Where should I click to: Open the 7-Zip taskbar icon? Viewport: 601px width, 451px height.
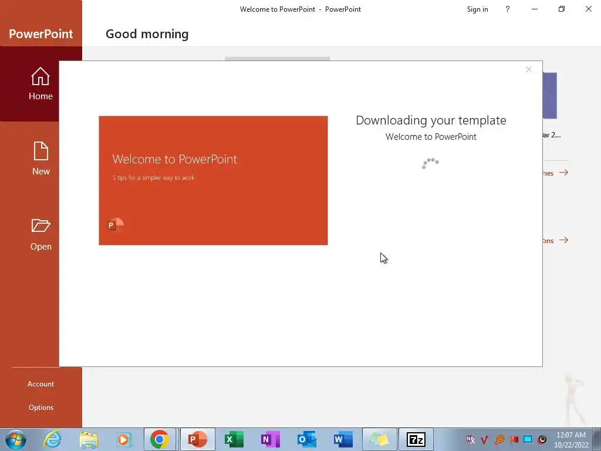click(x=416, y=439)
